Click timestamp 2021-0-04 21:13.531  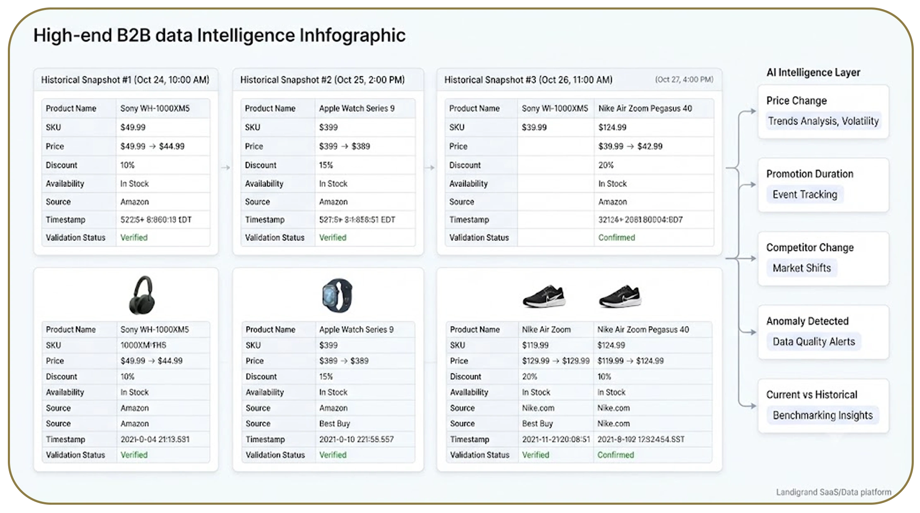coord(155,439)
